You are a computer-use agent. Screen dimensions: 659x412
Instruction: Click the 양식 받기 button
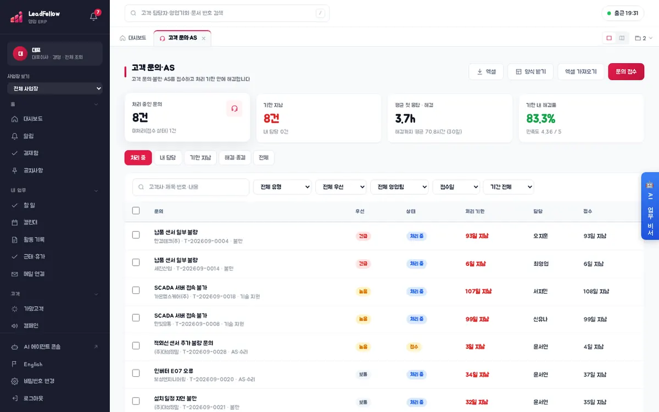click(x=530, y=71)
